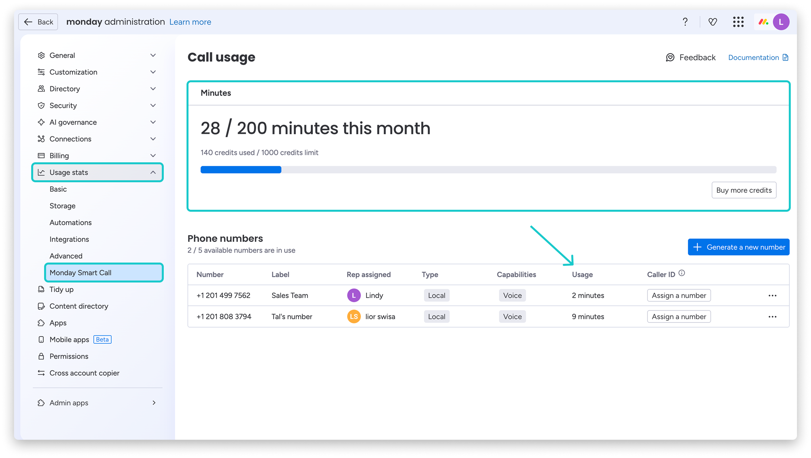Click the minutes usage progress bar

pyautogui.click(x=488, y=170)
